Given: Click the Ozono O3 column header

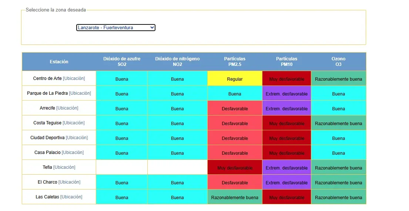Looking at the screenshot, I should coord(338,62).
